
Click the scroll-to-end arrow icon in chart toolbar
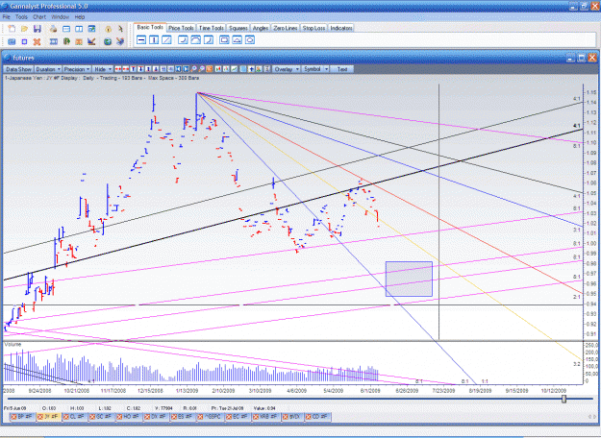click(186, 69)
